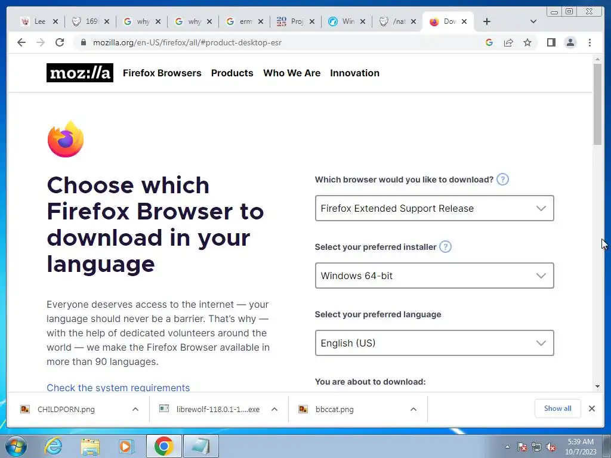The height and width of the screenshot is (458, 611).
Task: Open the Windows Start menu
Action: pos(16,446)
